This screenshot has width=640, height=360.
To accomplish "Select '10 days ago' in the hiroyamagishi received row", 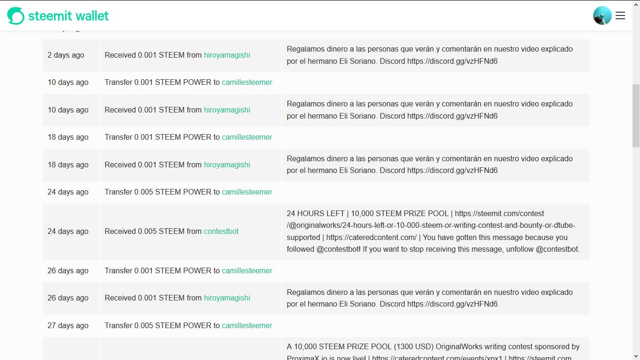I will (x=68, y=110).
